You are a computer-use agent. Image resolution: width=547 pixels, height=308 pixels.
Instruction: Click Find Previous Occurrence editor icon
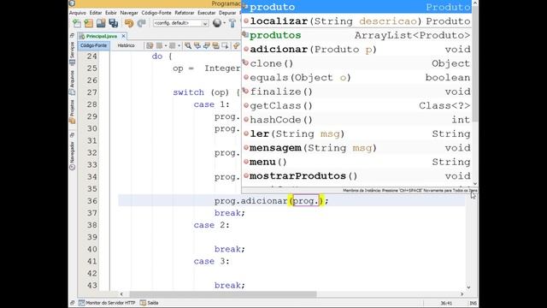click(x=197, y=45)
